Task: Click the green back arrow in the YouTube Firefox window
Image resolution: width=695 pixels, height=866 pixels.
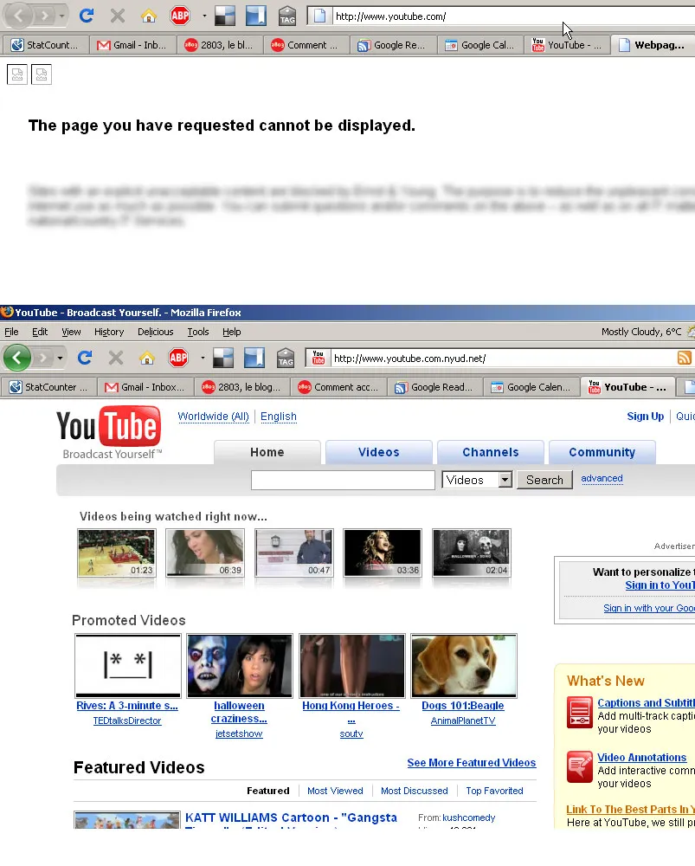Action: [17, 358]
